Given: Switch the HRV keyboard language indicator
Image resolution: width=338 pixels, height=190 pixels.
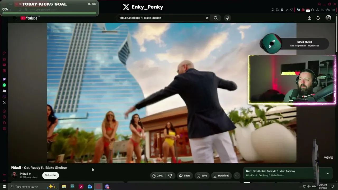Looking at the screenshot, I should pos(314,187).
